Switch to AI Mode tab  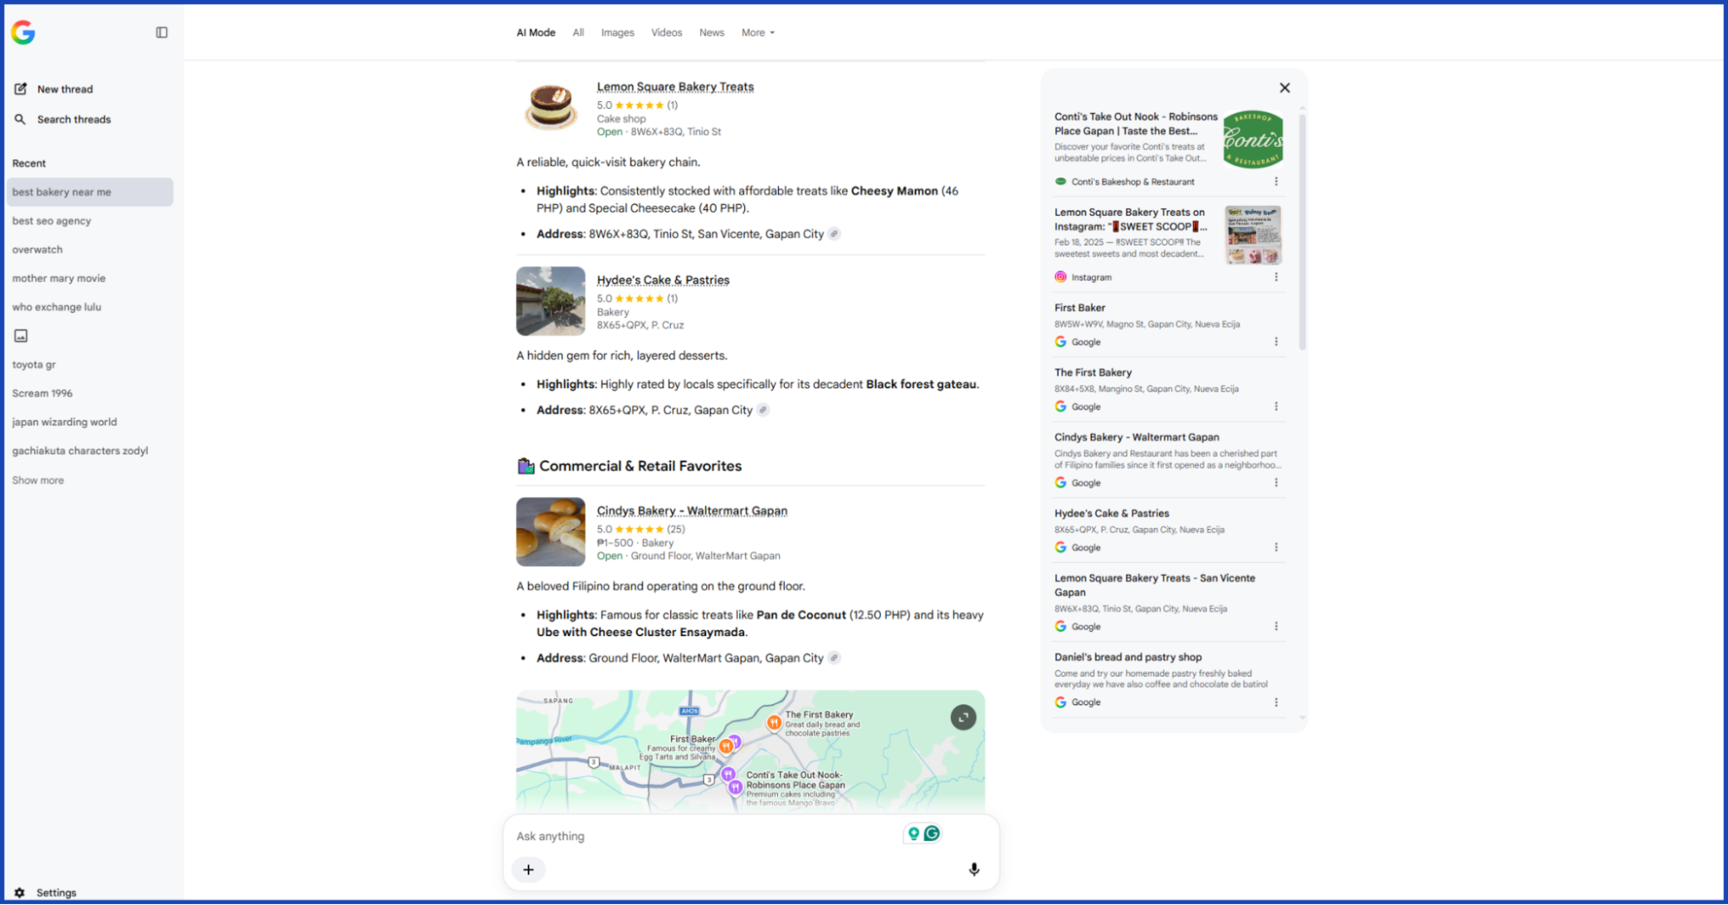coord(536,33)
